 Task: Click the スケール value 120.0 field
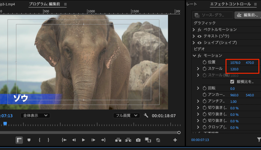[234, 69]
